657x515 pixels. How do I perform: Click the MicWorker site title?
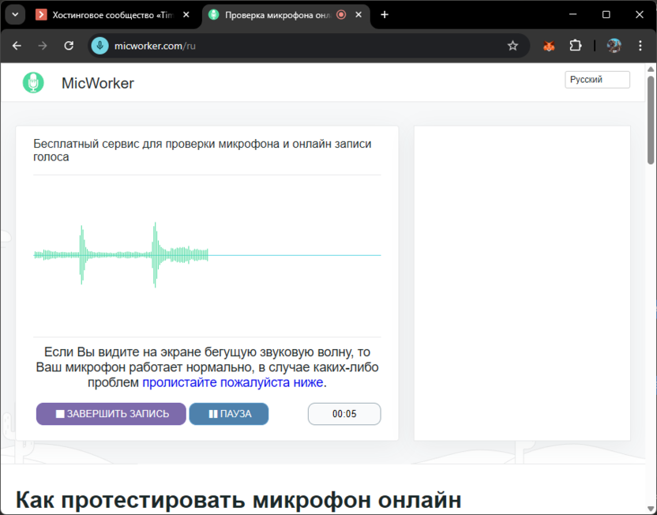98,84
